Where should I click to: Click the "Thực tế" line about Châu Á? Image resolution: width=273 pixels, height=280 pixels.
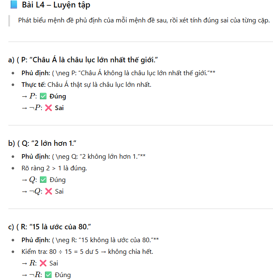tap(86, 85)
